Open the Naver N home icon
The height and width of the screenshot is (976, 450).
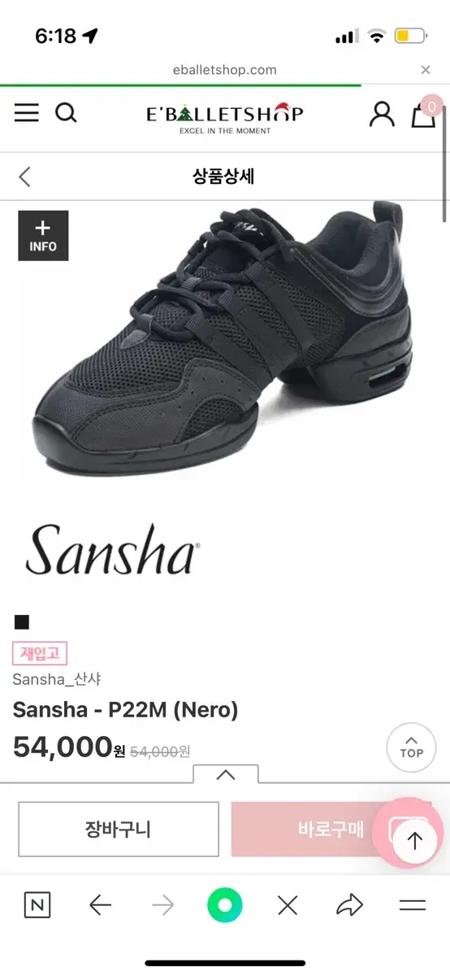(37, 905)
